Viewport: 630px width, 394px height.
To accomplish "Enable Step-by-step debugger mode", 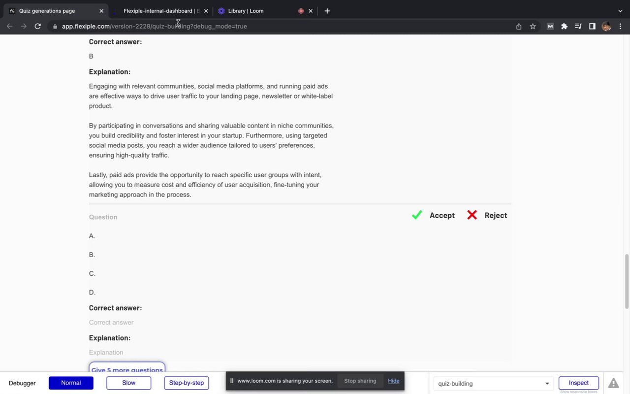I will pos(187,383).
